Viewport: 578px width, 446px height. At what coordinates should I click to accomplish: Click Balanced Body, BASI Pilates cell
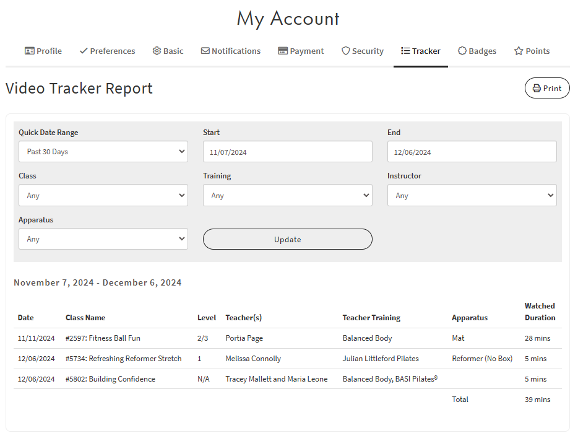pos(390,379)
